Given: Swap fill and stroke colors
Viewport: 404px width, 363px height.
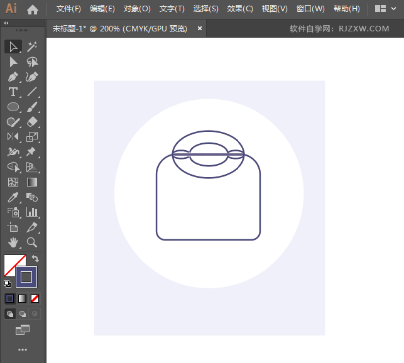Looking at the screenshot, I should (36, 258).
